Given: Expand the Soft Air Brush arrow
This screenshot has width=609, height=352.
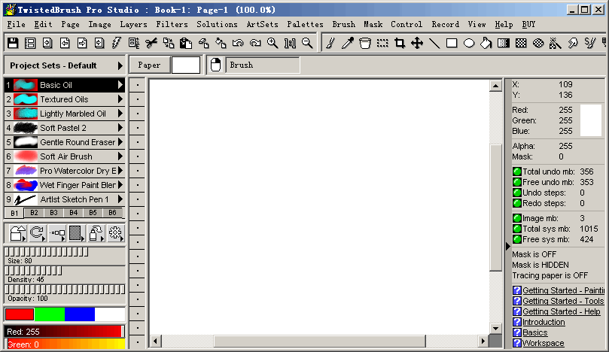Looking at the screenshot, I should (120, 156).
